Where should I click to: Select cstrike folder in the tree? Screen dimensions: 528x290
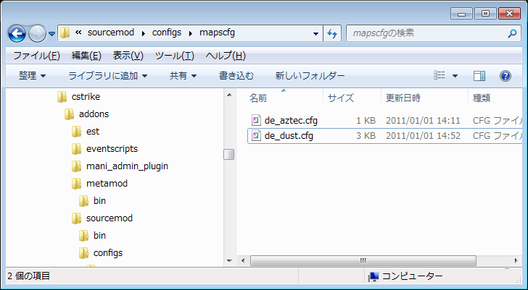click(x=86, y=97)
